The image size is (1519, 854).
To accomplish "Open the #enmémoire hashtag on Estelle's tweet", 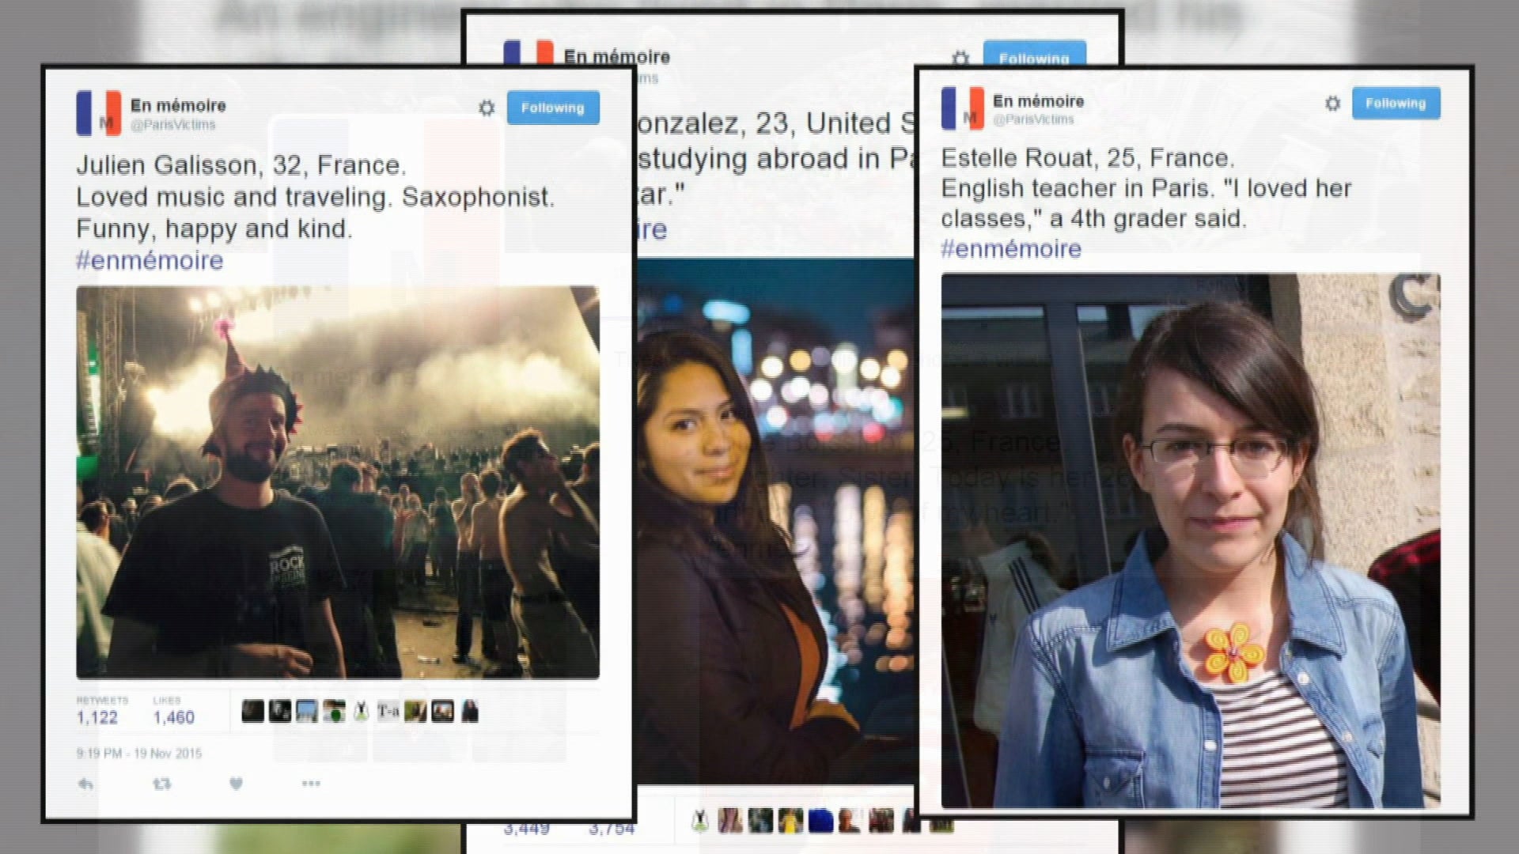I will point(1010,248).
